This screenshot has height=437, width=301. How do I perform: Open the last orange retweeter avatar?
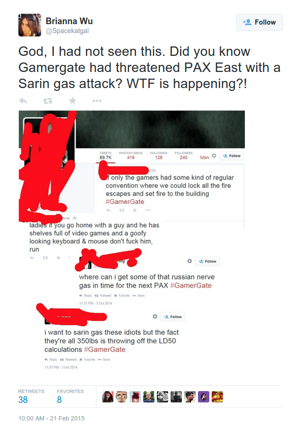click(x=217, y=397)
